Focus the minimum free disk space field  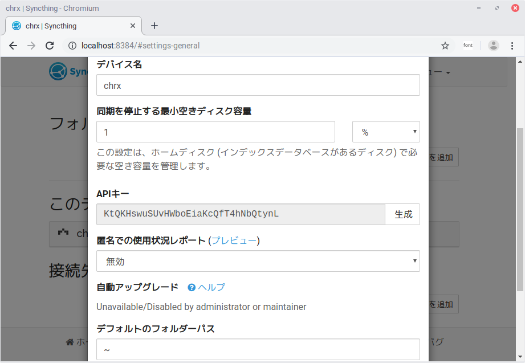[x=215, y=132]
